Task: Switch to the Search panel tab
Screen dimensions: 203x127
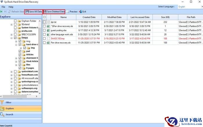Action: 21,115
